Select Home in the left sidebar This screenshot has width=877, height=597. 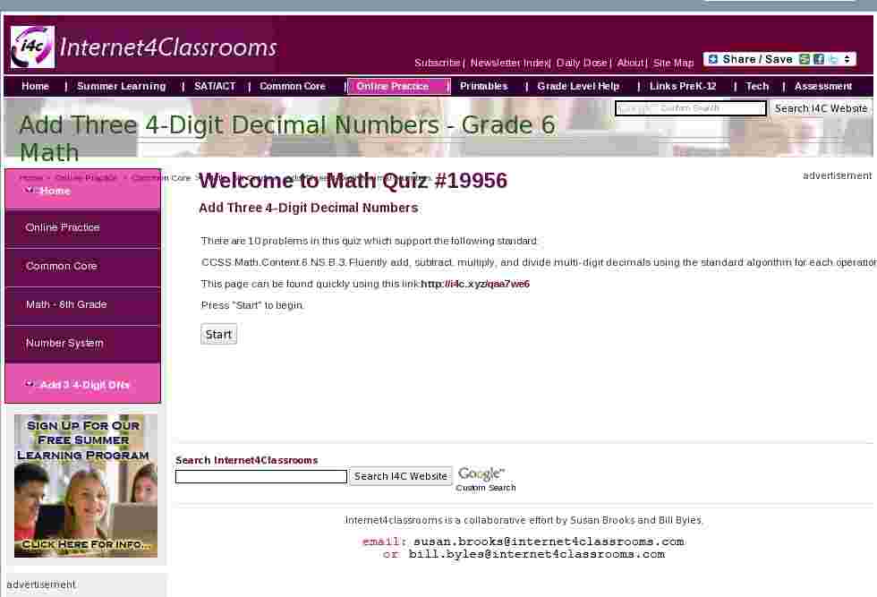coord(82,191)
